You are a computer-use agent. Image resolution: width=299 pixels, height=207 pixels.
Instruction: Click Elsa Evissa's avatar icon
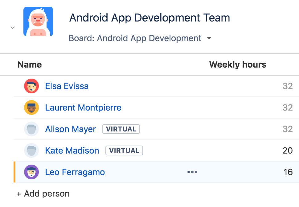click(x=31, y=86)
